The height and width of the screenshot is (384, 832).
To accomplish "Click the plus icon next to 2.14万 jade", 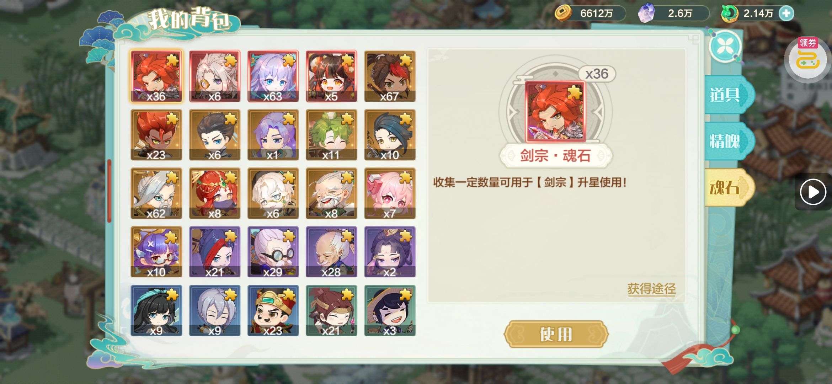I will [786, 14].
